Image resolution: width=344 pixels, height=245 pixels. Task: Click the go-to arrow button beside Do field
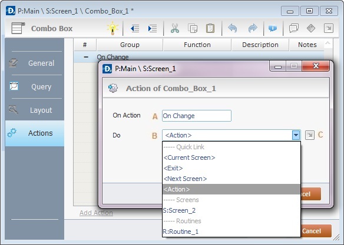310,135
